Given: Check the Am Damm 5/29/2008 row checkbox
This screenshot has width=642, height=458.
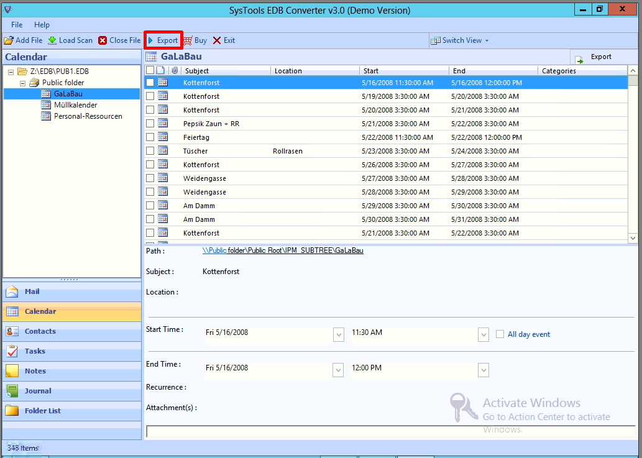Looking at the screenshot, I should coord(150,206).
